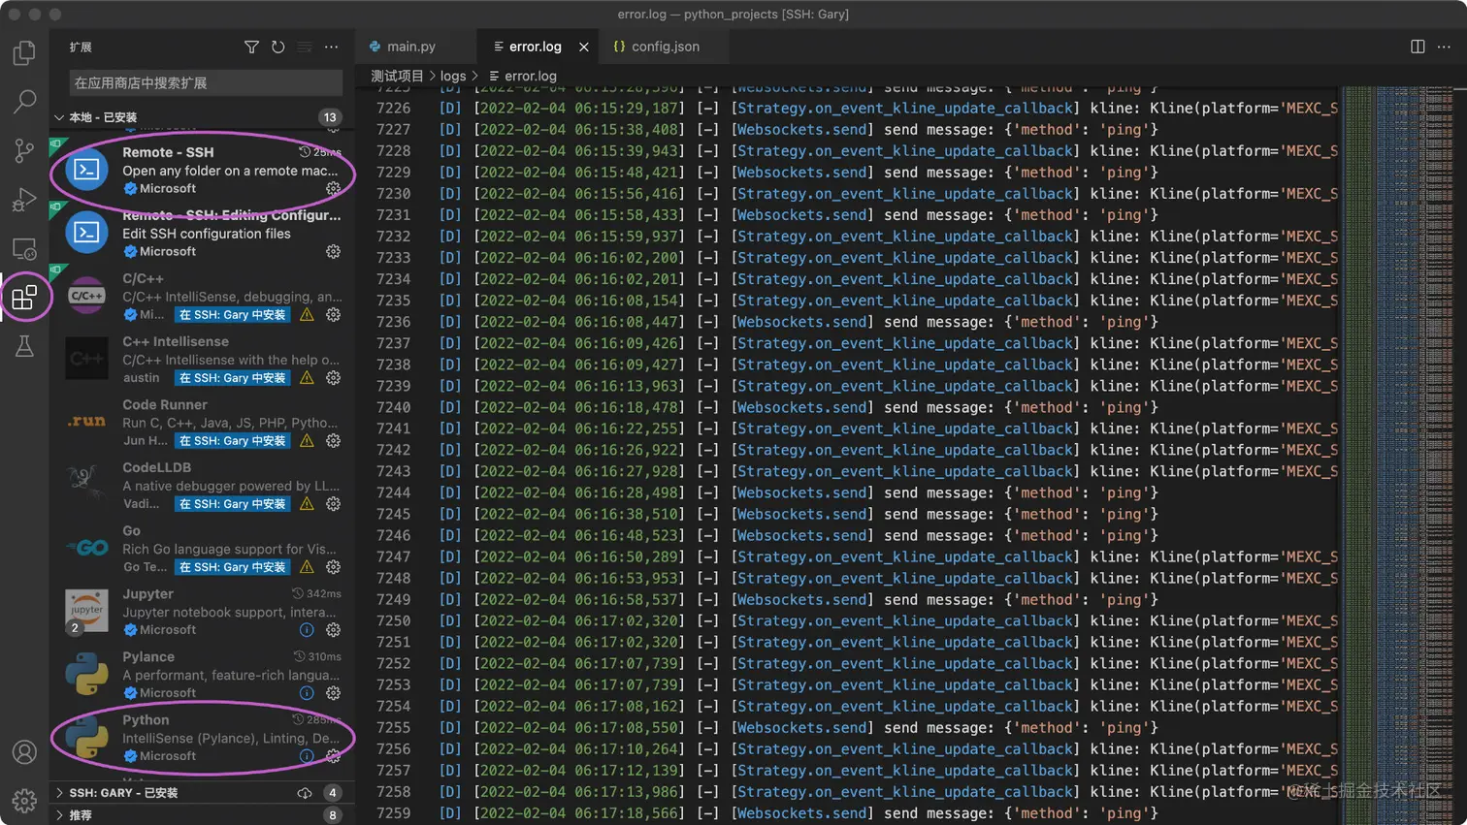Select the CodeLLDB extension entry
1467x825 pixels.
click(203, 486)
